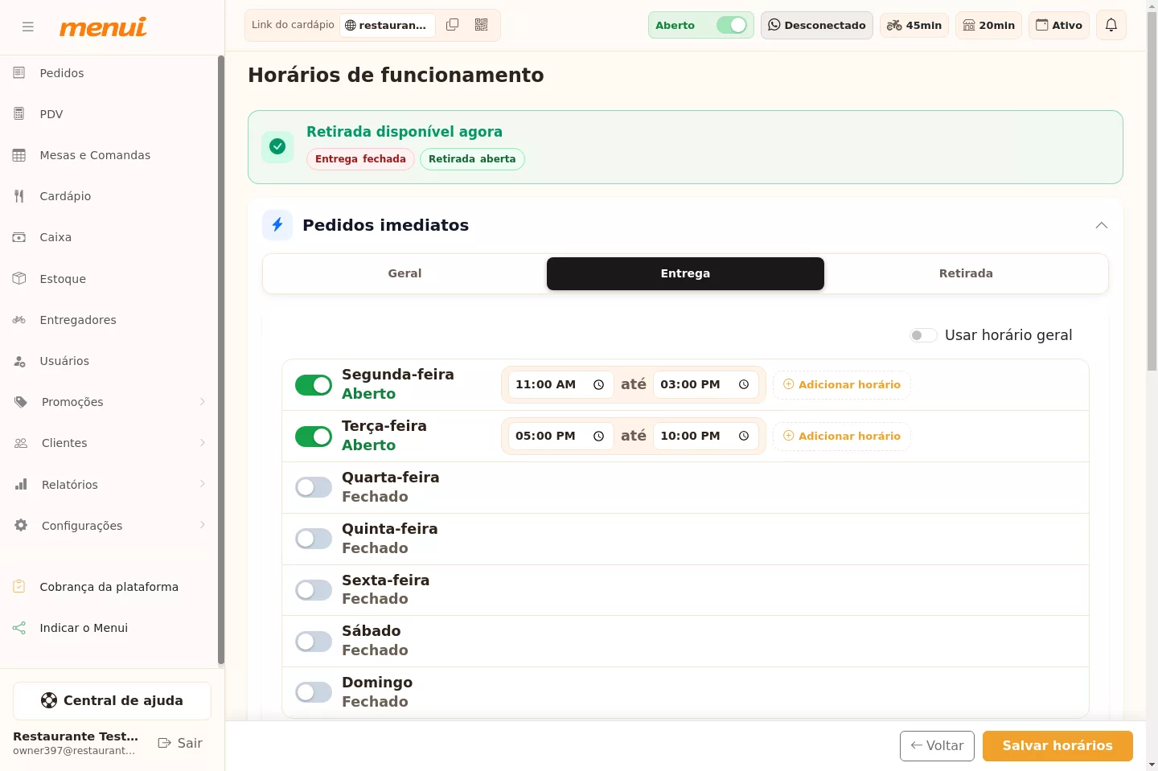Enable Quinta-feira opening toggle
The width and height of the screenshot is (1158, 771).
coord(314,539)
